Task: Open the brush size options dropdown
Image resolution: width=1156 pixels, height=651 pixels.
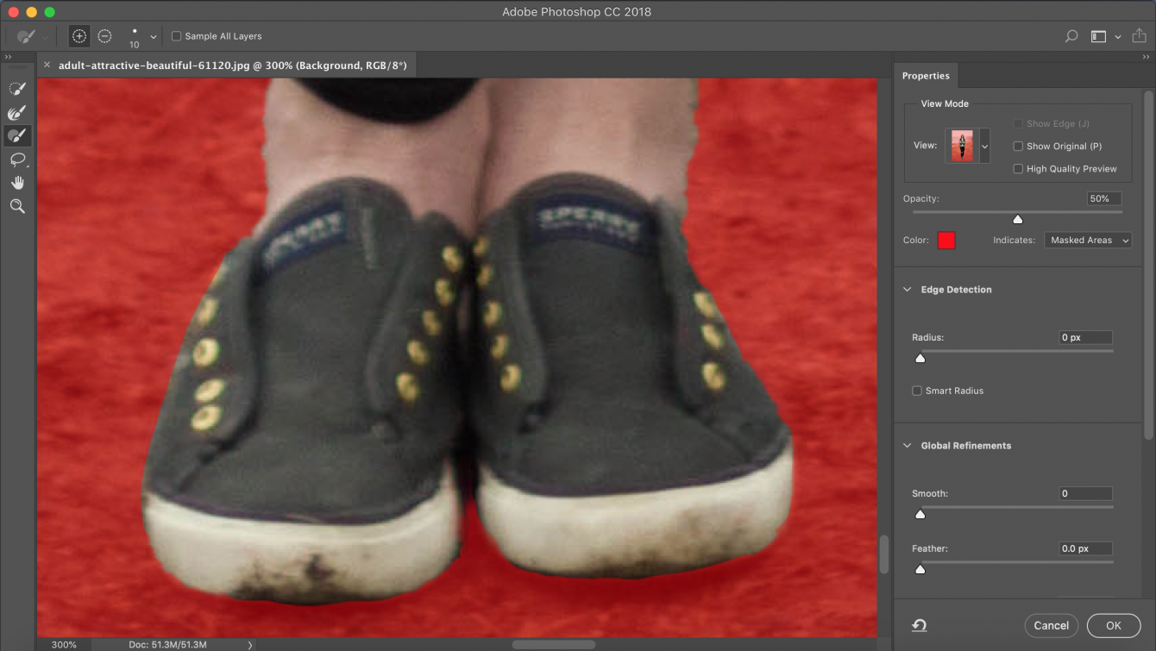Action: coord(154,37)
